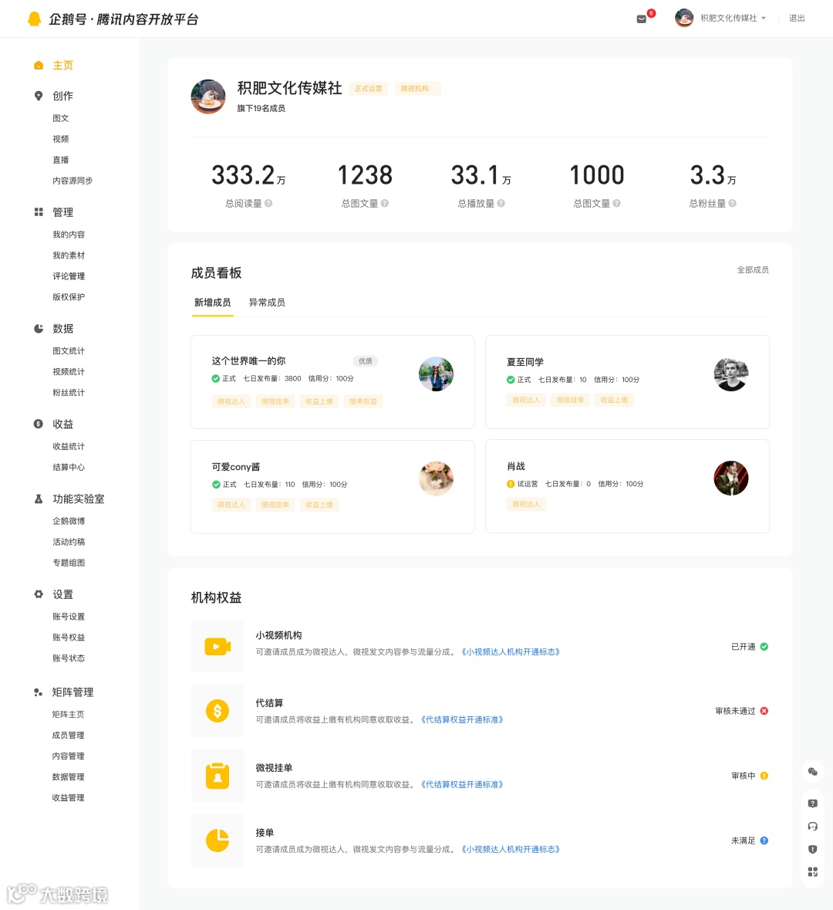Click the help icon beside 总粉丝量
The image size is (833, 910).
click(x=733, y=203)
